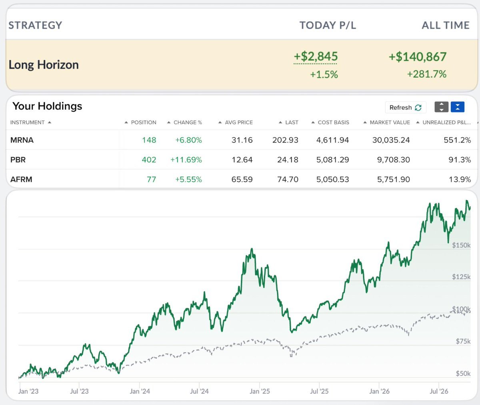The image size is (480, 405).
Task: Sort holdings by LAST column
Action: tap(288, 122)
